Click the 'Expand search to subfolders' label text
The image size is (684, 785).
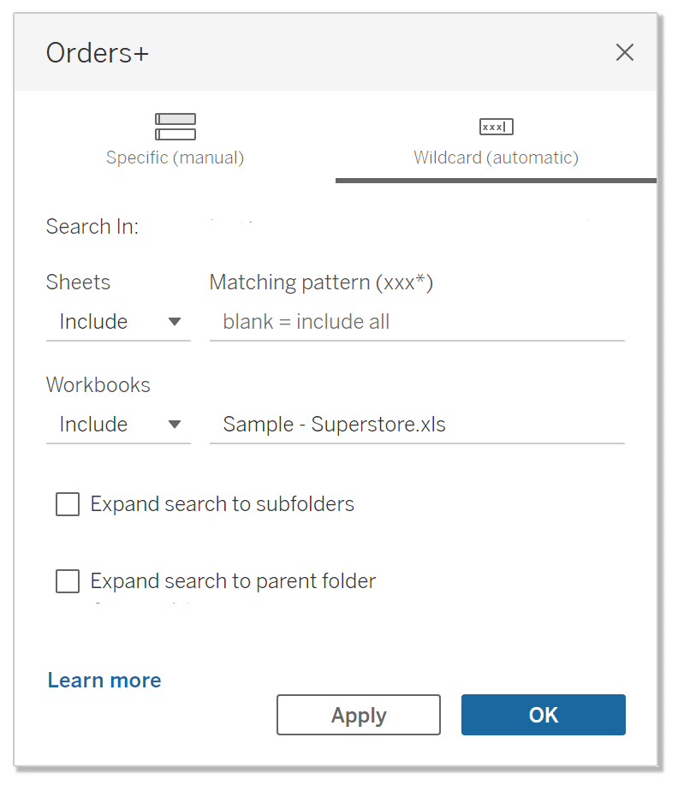[223, 503]
